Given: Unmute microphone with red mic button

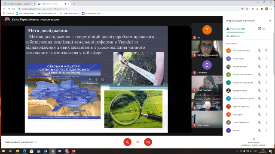Looking at the screenshot, I should point(127,142).
